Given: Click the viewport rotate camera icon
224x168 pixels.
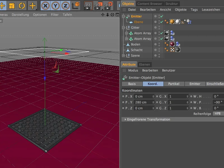Looking at the screenshot, I should 113,15.
